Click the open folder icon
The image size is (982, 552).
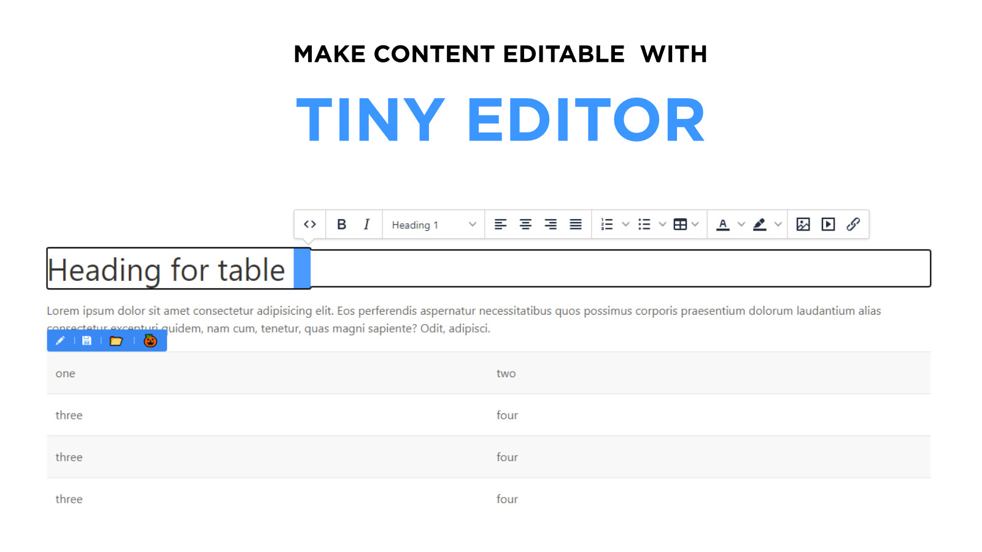[x=116, y=340]
